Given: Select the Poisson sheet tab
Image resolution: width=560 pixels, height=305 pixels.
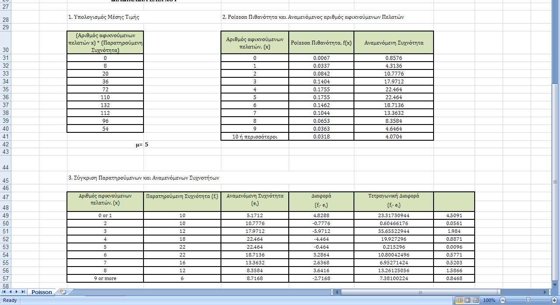Looking at the screenshot, I should click(42, 292).
